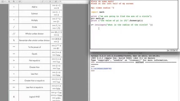
Task: Click the 'Multiply' description cell
Action: [x=34, y=20]
